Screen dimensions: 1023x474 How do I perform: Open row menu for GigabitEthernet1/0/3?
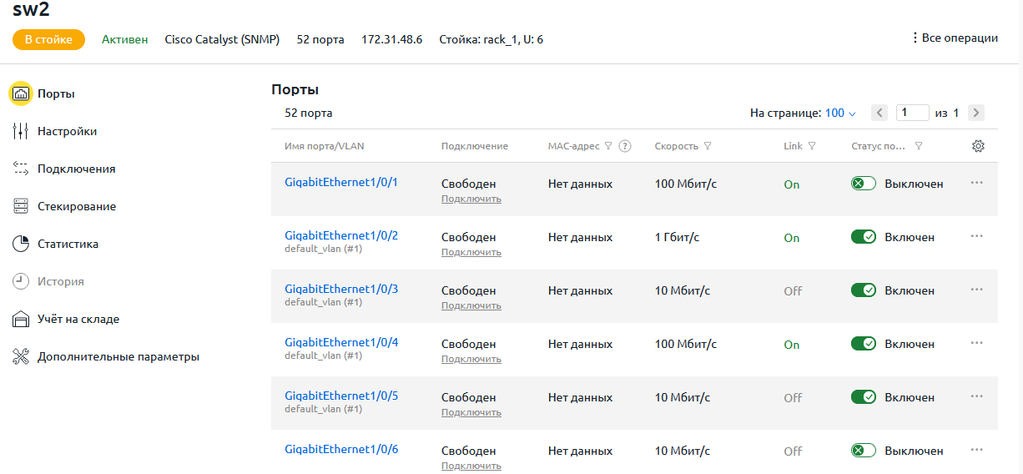click(977, 289)
